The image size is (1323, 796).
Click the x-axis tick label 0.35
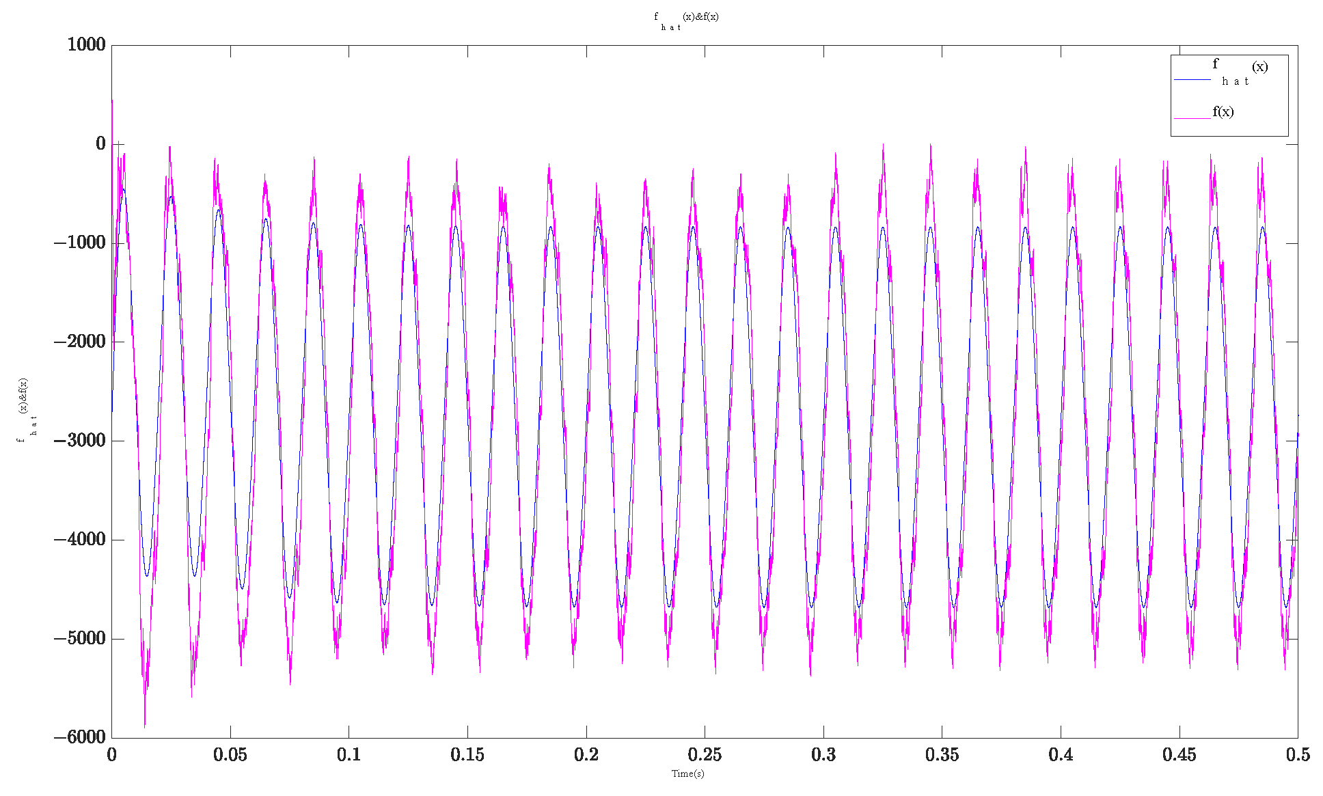(942, 755)
